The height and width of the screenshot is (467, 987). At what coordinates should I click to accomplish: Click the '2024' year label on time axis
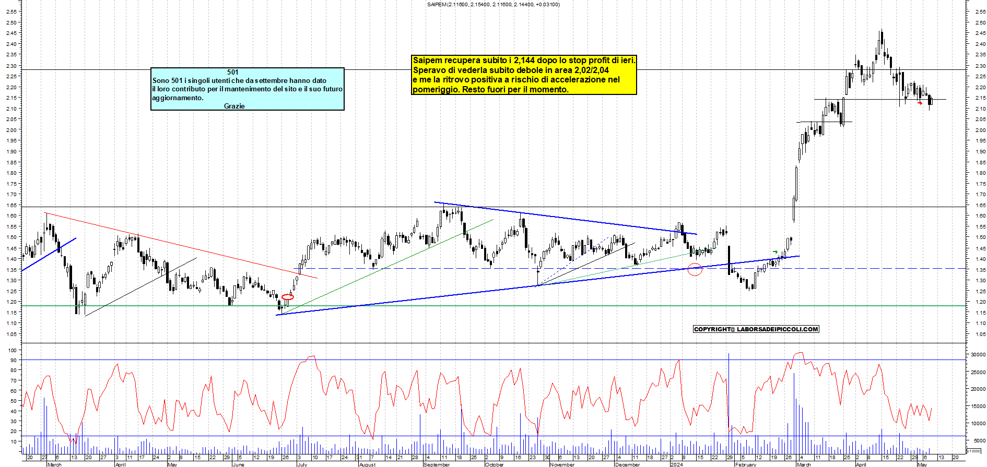pos(676,464)
